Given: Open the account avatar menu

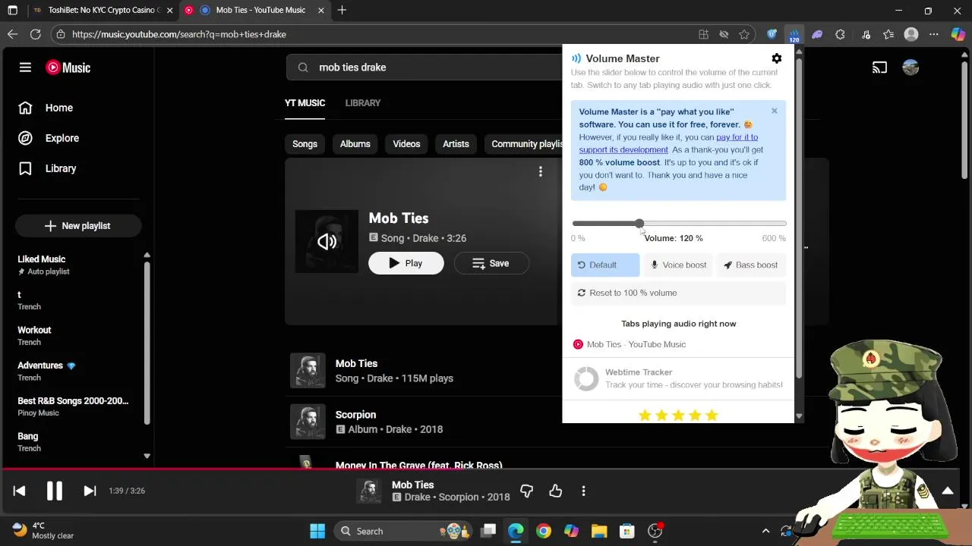Looking at the screenshot, I should pos(910,67).
